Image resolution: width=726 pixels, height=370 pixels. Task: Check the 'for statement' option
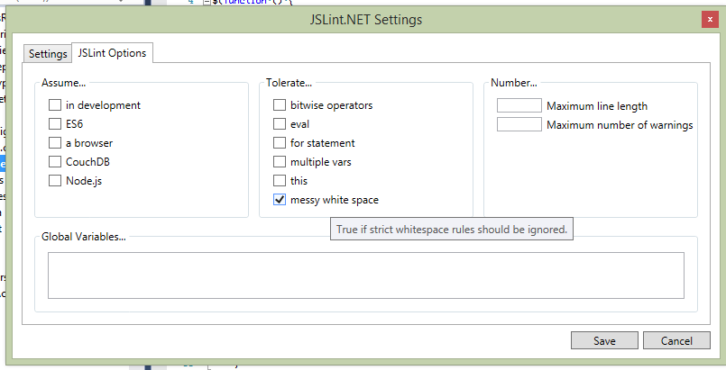[x=280, y=143]
